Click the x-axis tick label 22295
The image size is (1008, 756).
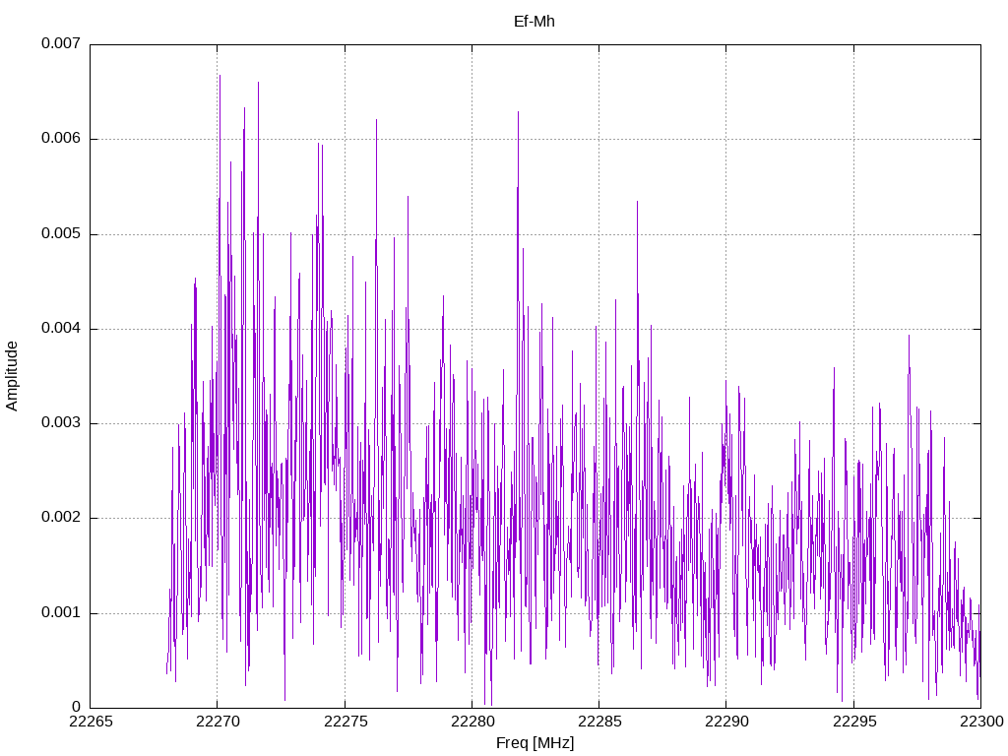pos(854,722)
